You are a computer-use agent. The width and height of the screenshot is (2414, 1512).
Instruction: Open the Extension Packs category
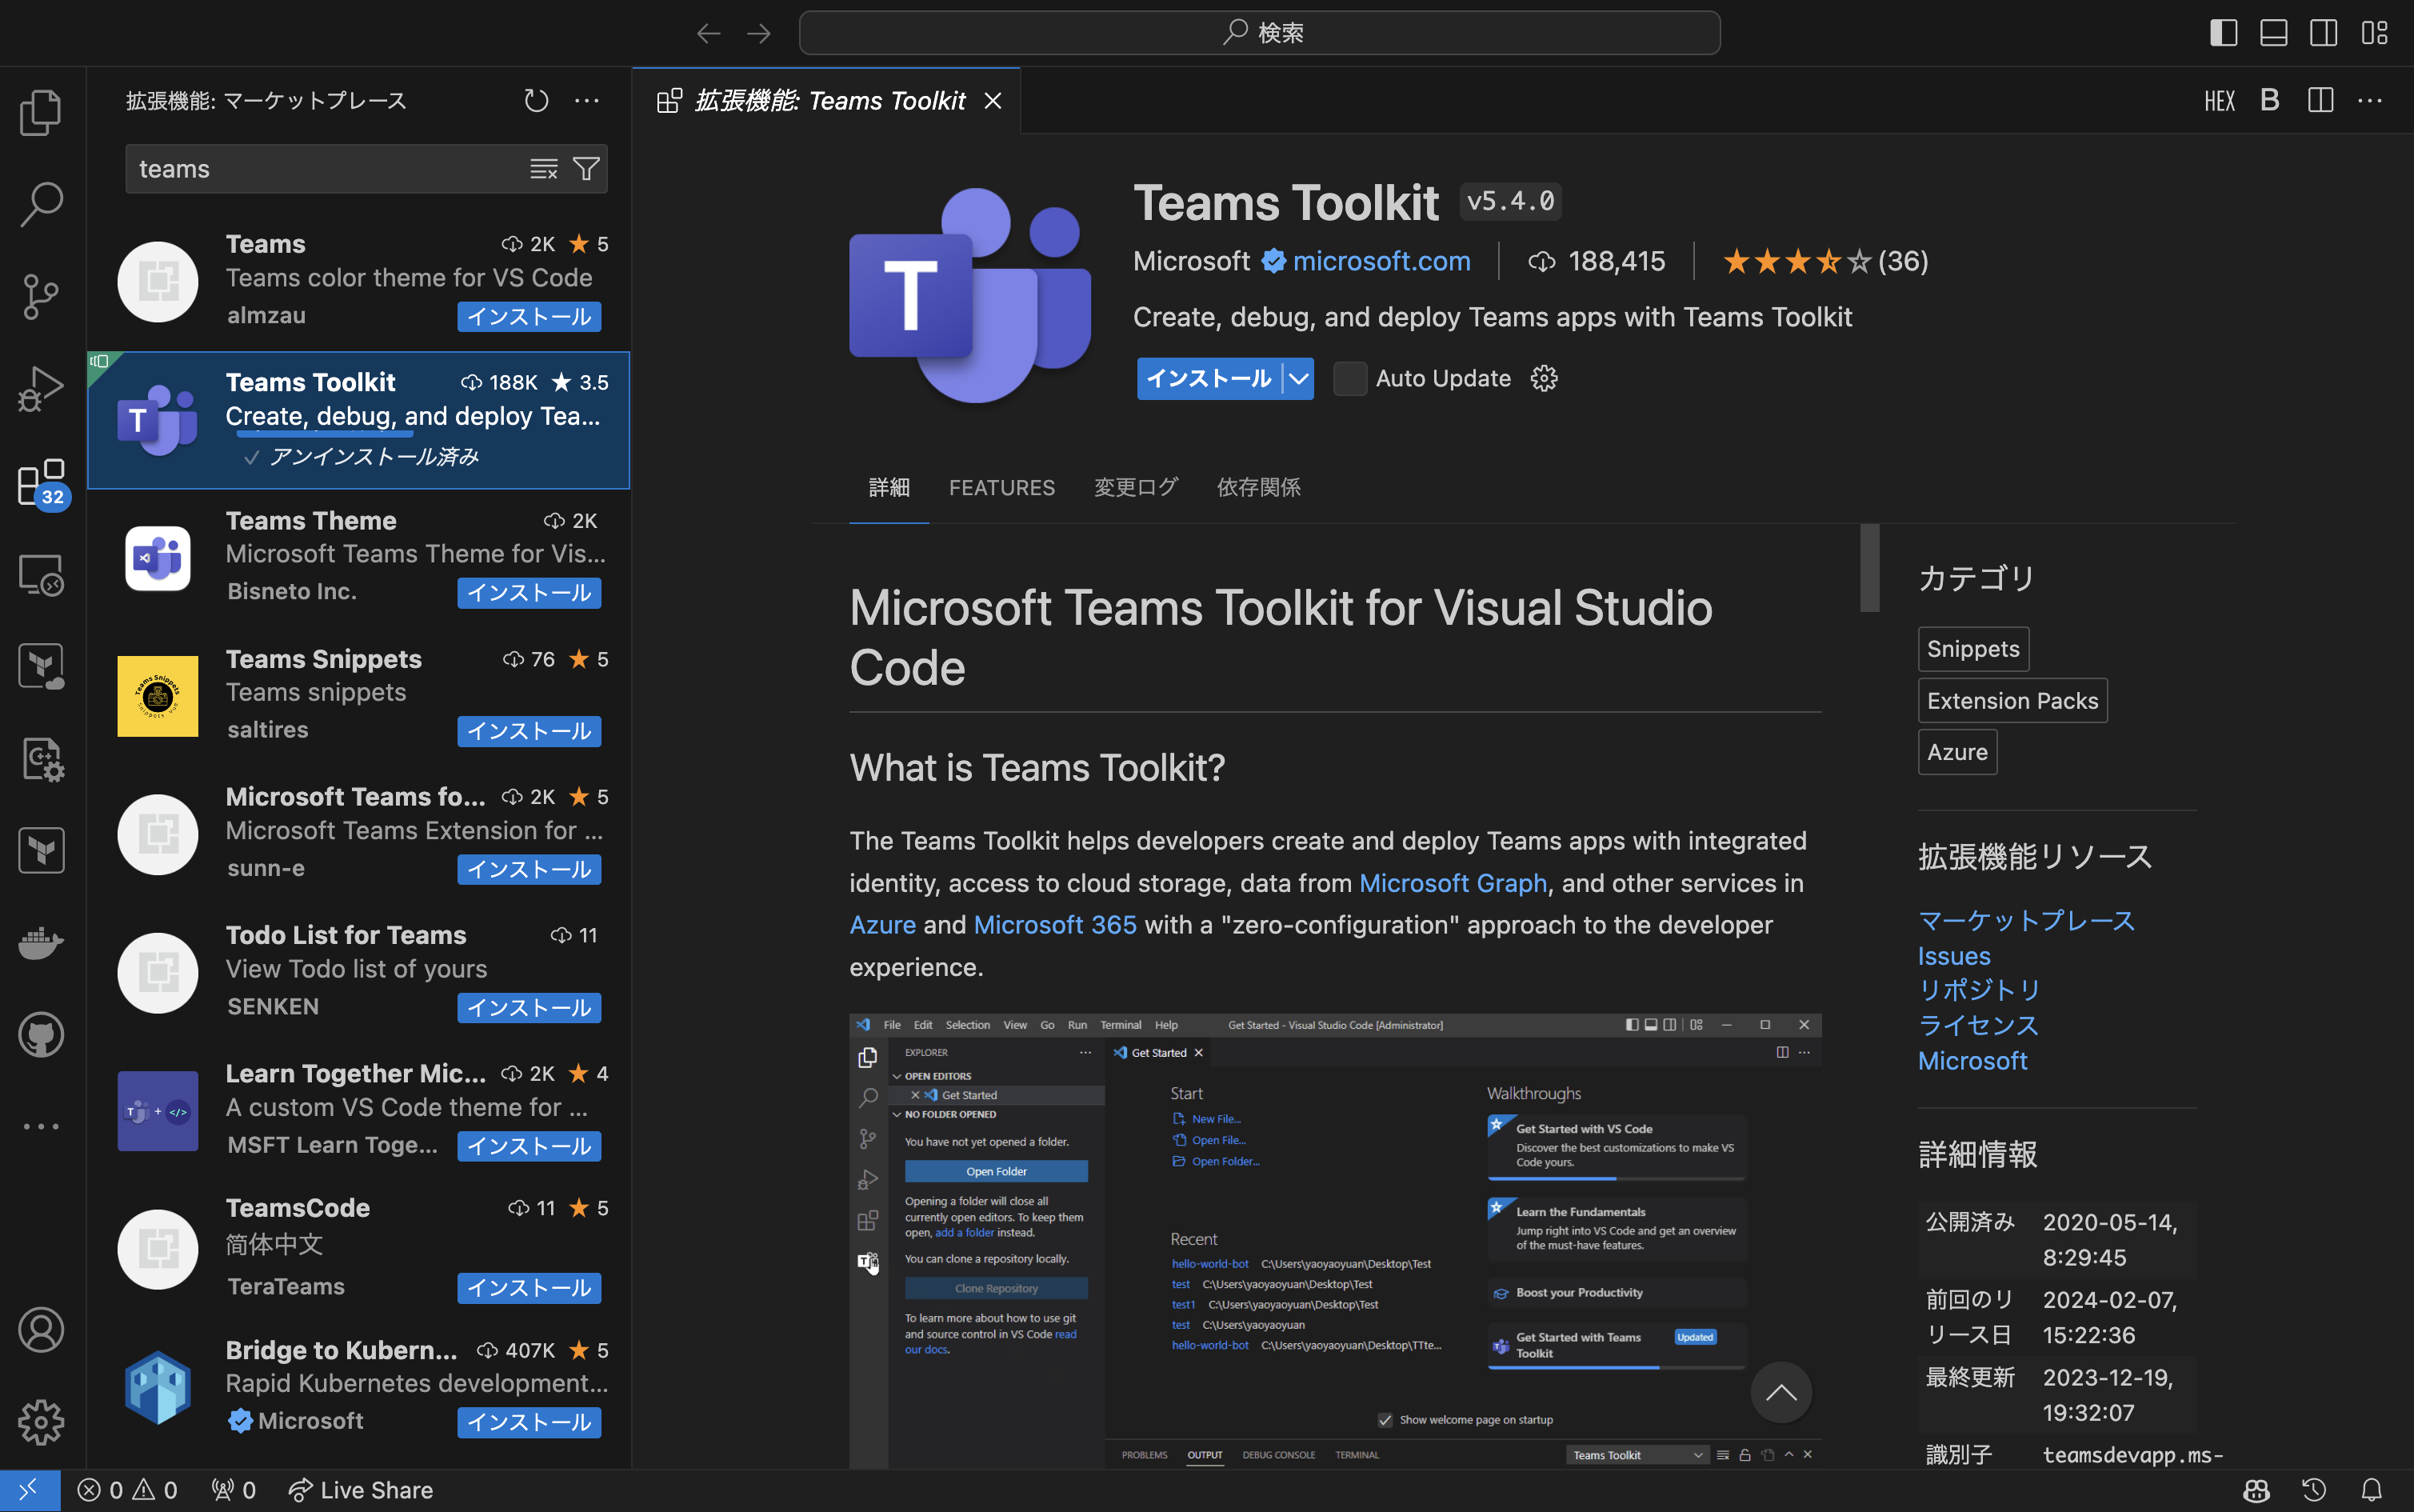pyautogui.click(x=2012, y=700)
